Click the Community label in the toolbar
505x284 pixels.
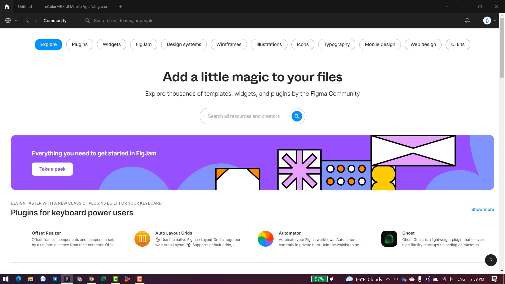pos(55,21)
